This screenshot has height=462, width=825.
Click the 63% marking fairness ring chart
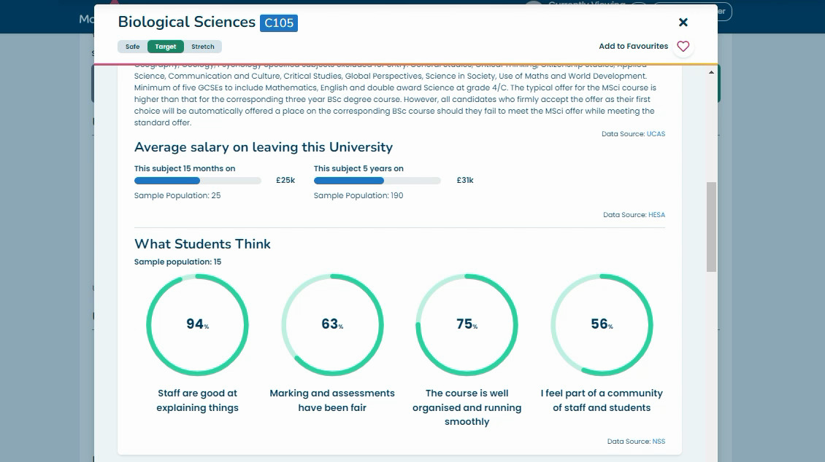coord(332,324)
